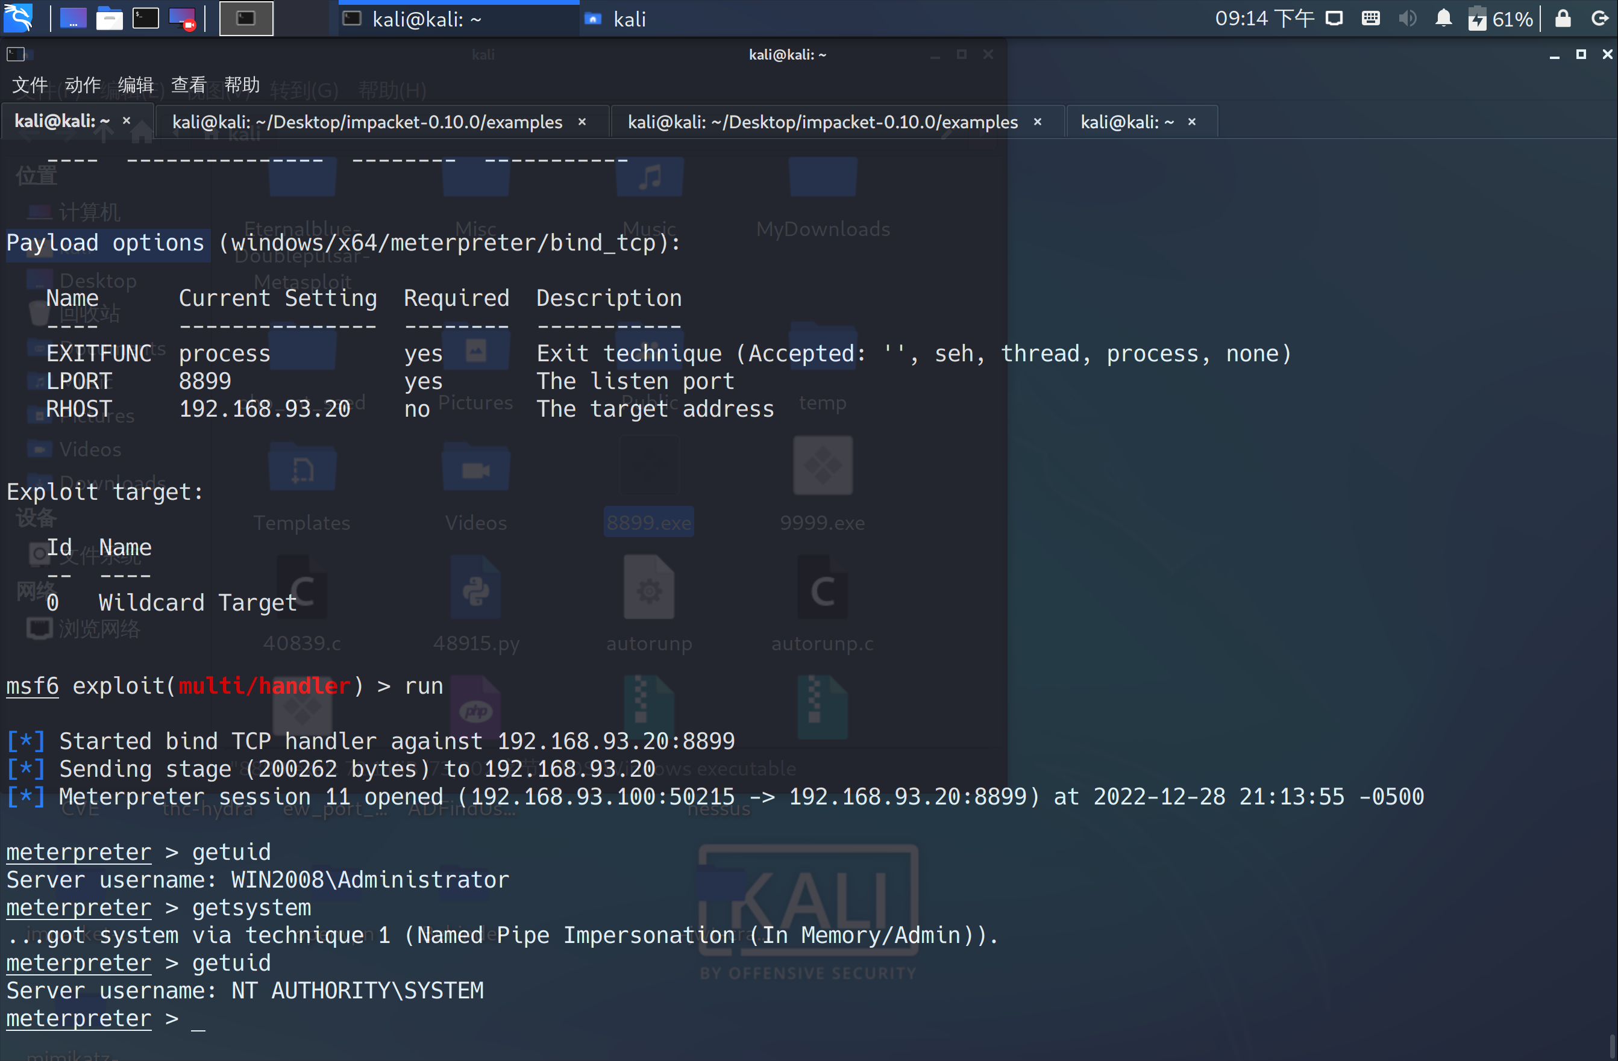Click the 09:14 clock in panel
The height and width of the screenshot is (1061, 1618).
click(1263, 18)
